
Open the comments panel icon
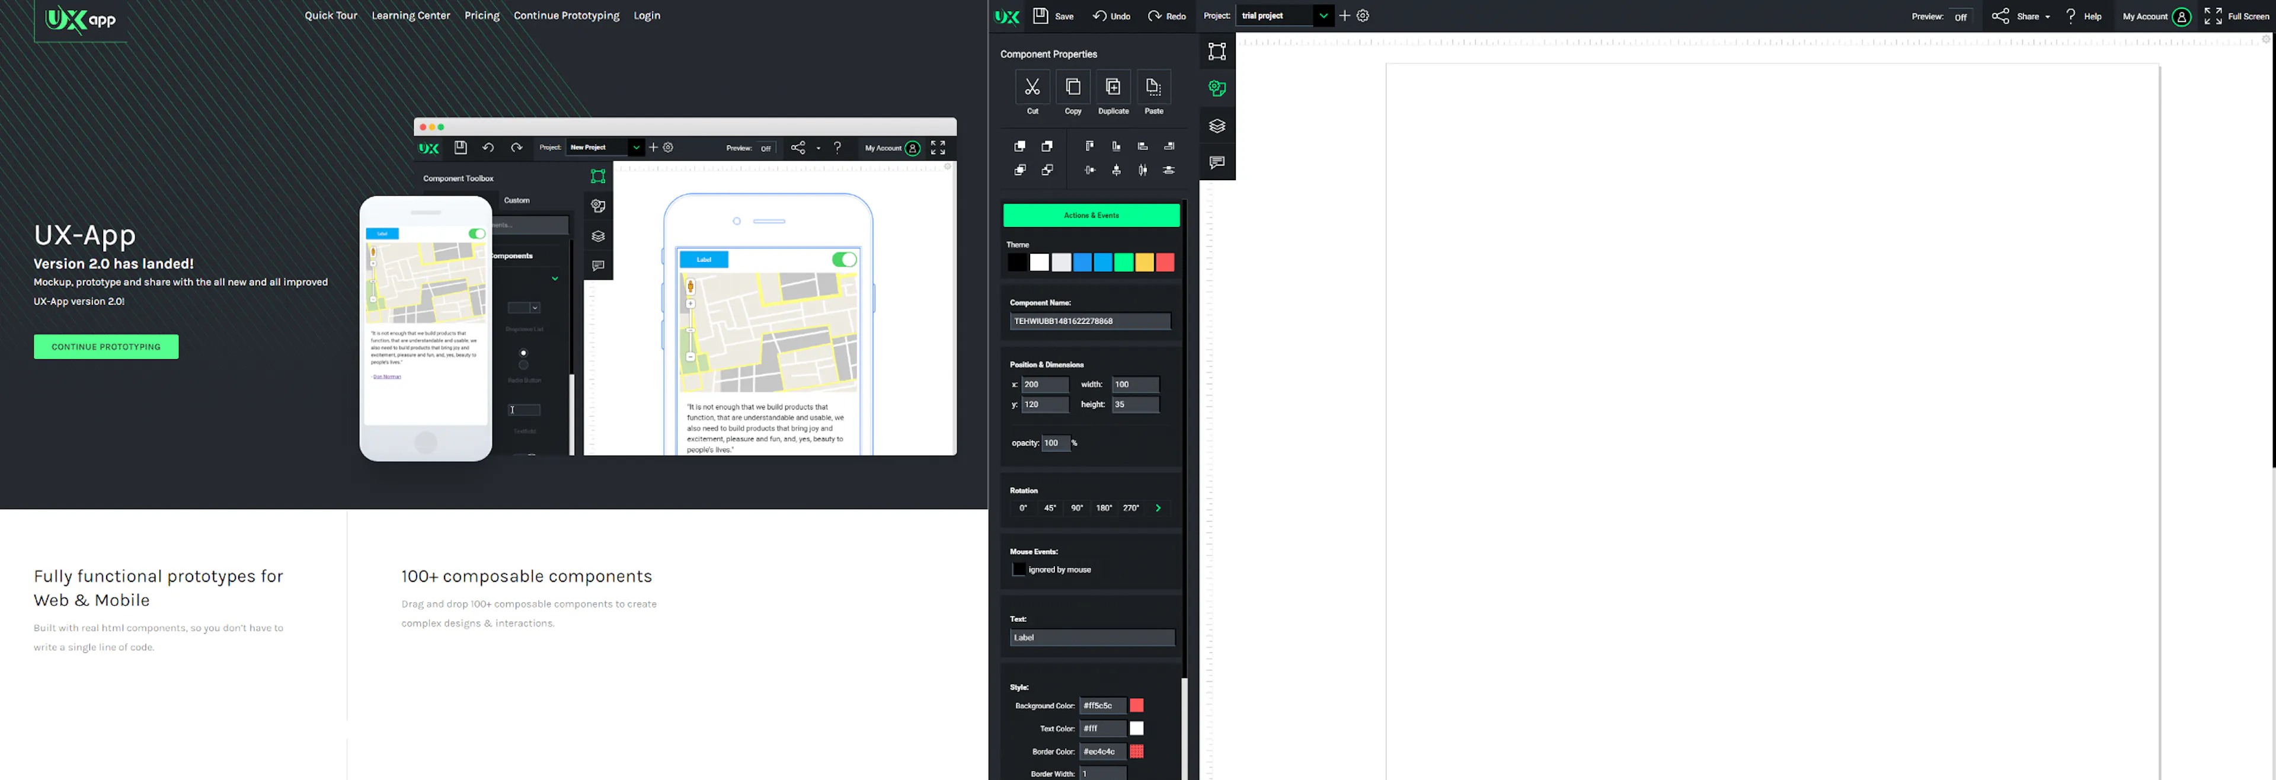point(1217,162)
